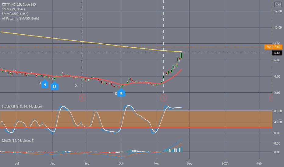Click the 0.50 MACD axis value

277,143
